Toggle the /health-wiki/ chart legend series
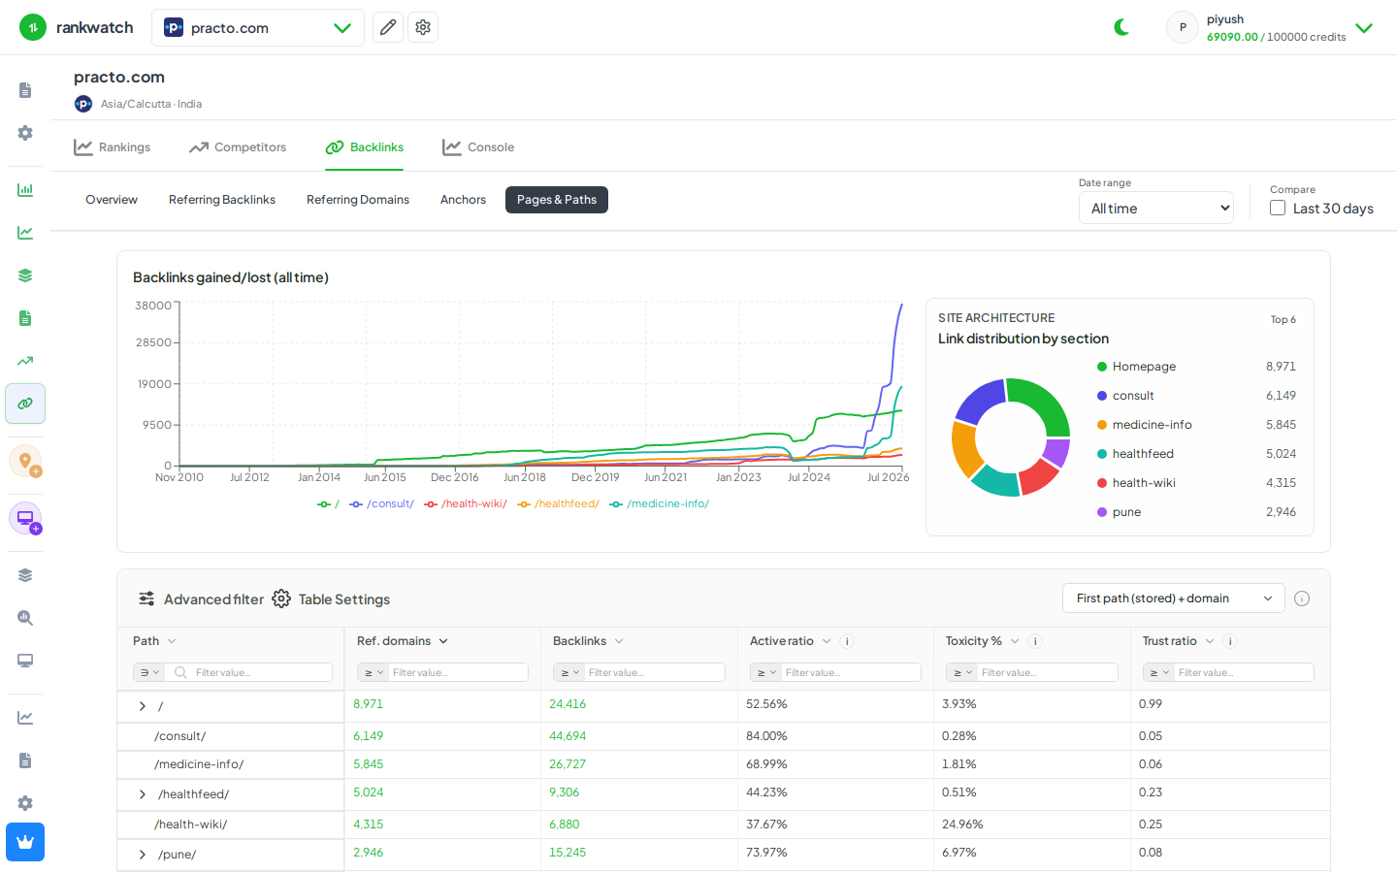Screen dimensions: 1397x873 466,503
